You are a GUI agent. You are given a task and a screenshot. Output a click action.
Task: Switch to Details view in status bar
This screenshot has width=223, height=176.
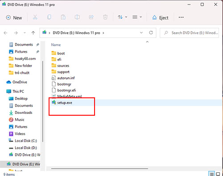[211, 174]
